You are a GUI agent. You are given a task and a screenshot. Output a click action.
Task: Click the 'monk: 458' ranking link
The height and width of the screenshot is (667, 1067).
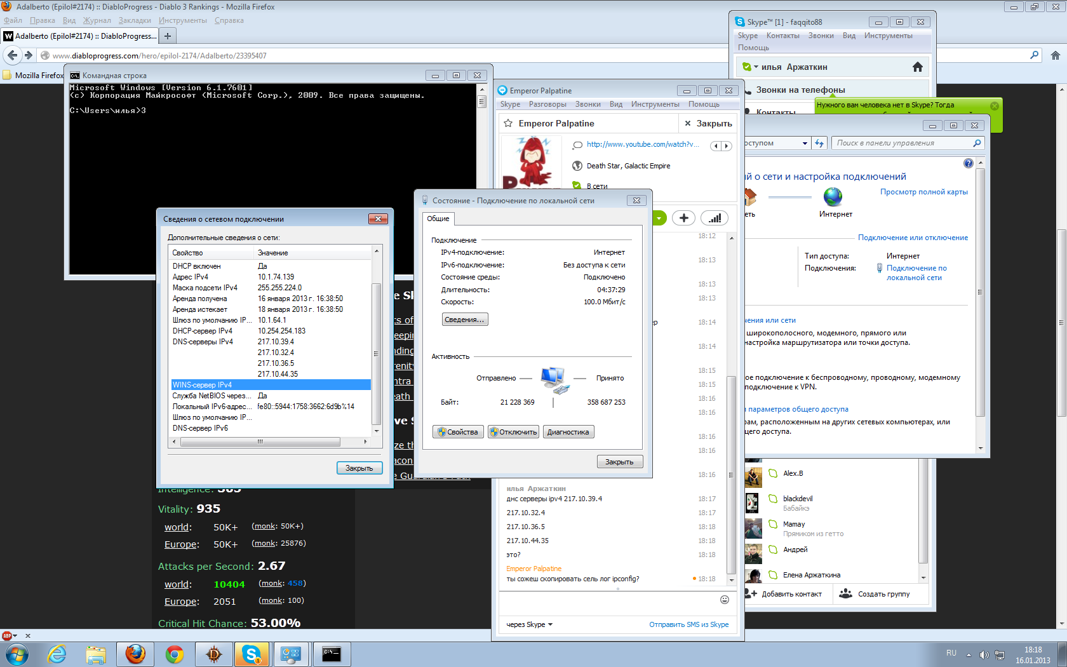282,583
